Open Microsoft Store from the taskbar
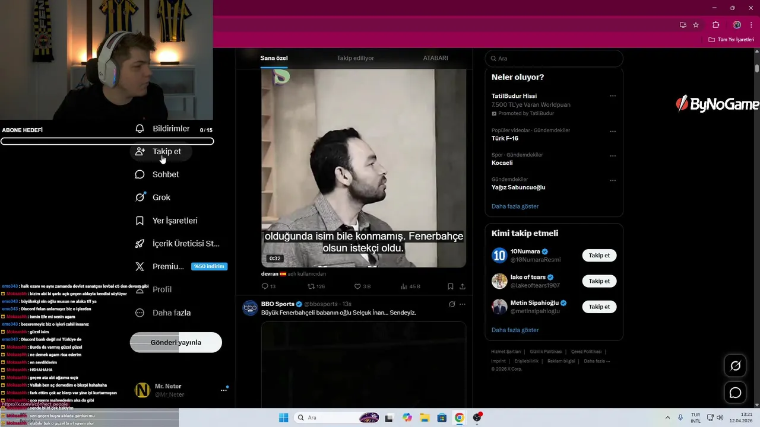Viewport: 760px width, 427px height. 442,418
